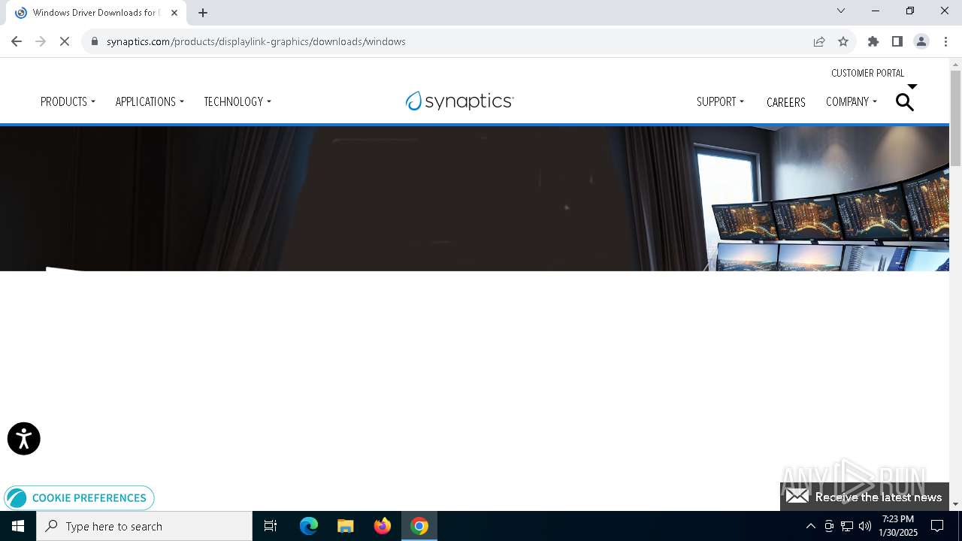
Task: Open the Synaptics search icon
Action: 905,102
